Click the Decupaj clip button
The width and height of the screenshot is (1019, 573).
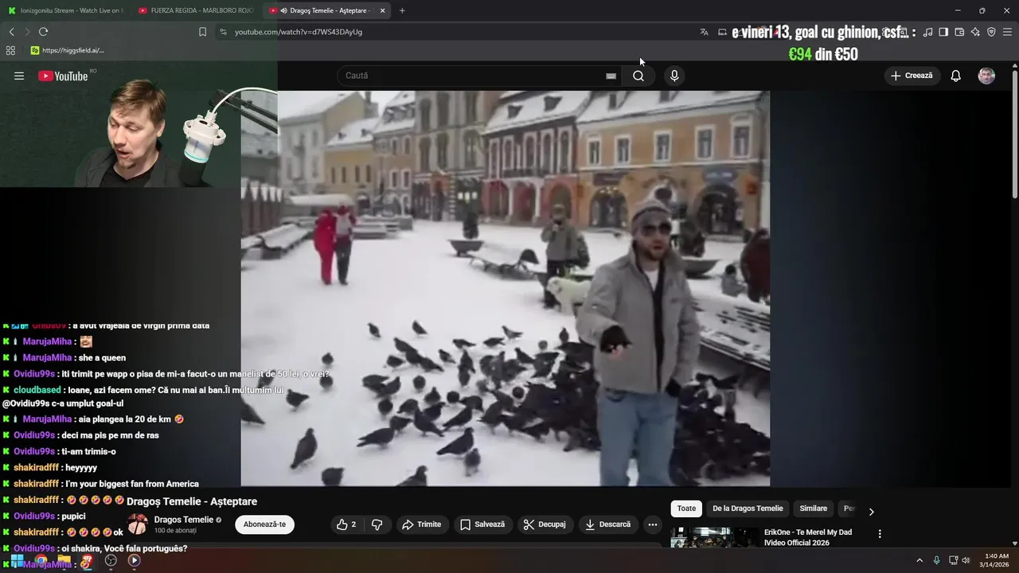545,524
